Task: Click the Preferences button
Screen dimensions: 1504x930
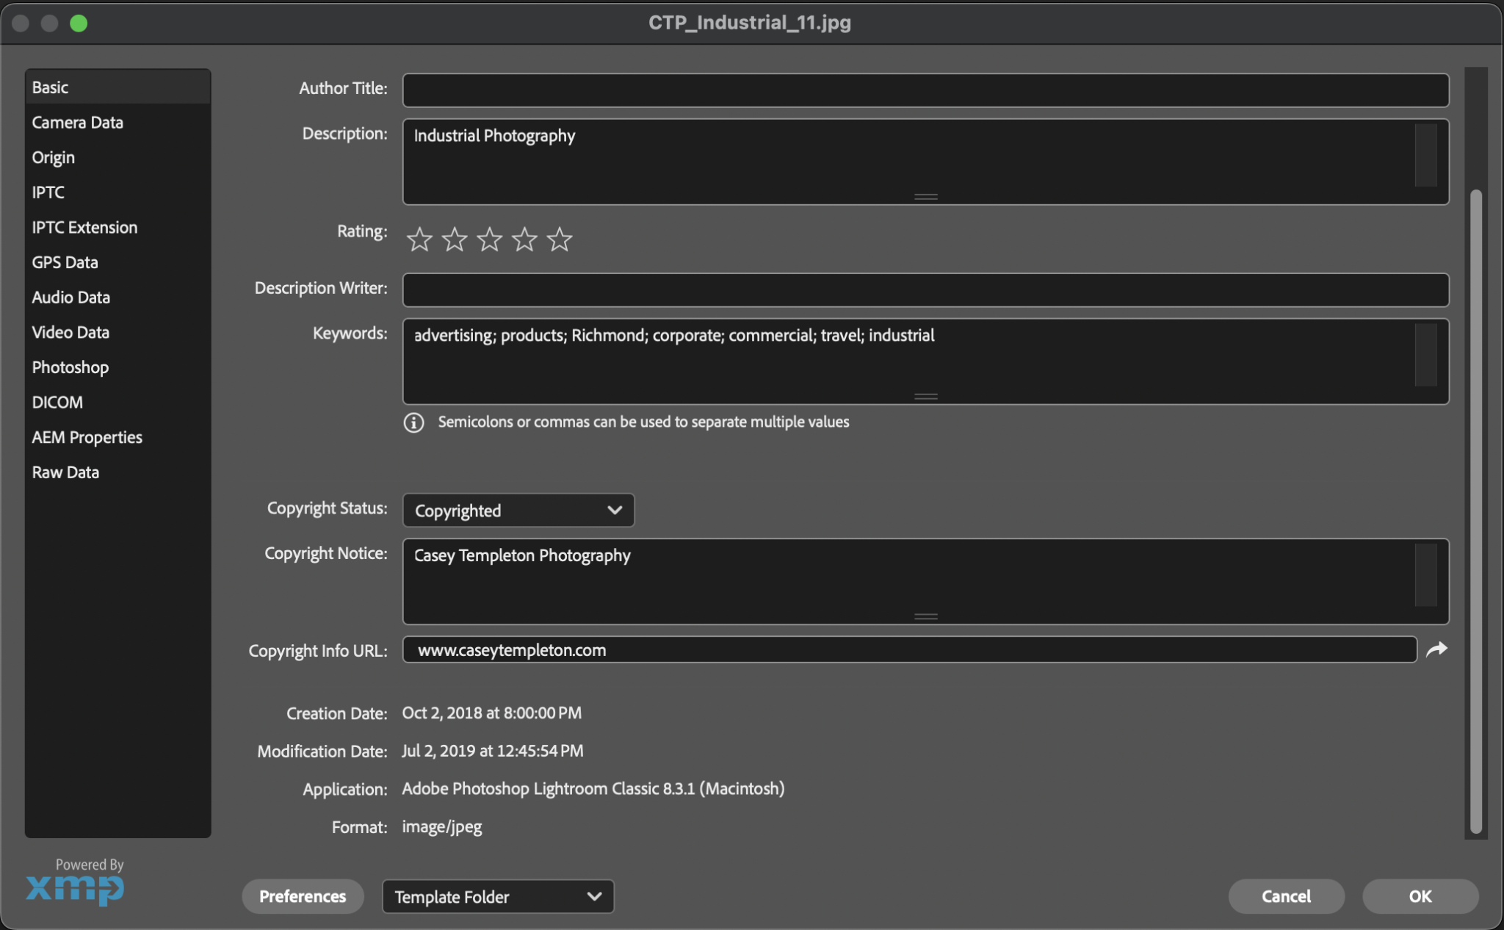Action: [x=302, y=896]
